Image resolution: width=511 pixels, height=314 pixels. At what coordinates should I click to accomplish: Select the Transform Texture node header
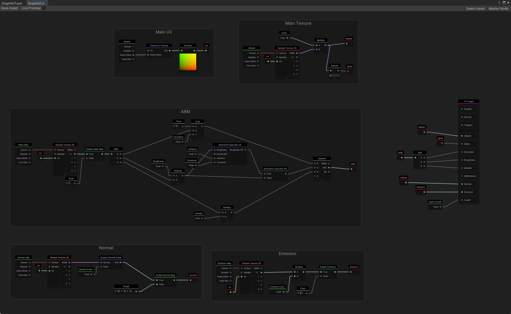[159, 46]
